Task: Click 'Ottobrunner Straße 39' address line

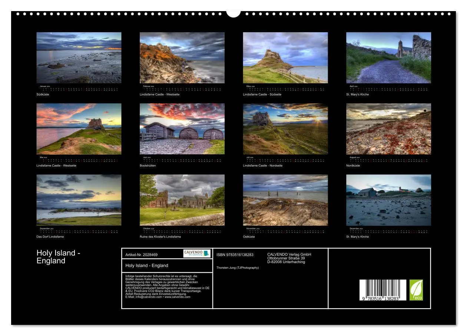Action: tap(286, 258)
